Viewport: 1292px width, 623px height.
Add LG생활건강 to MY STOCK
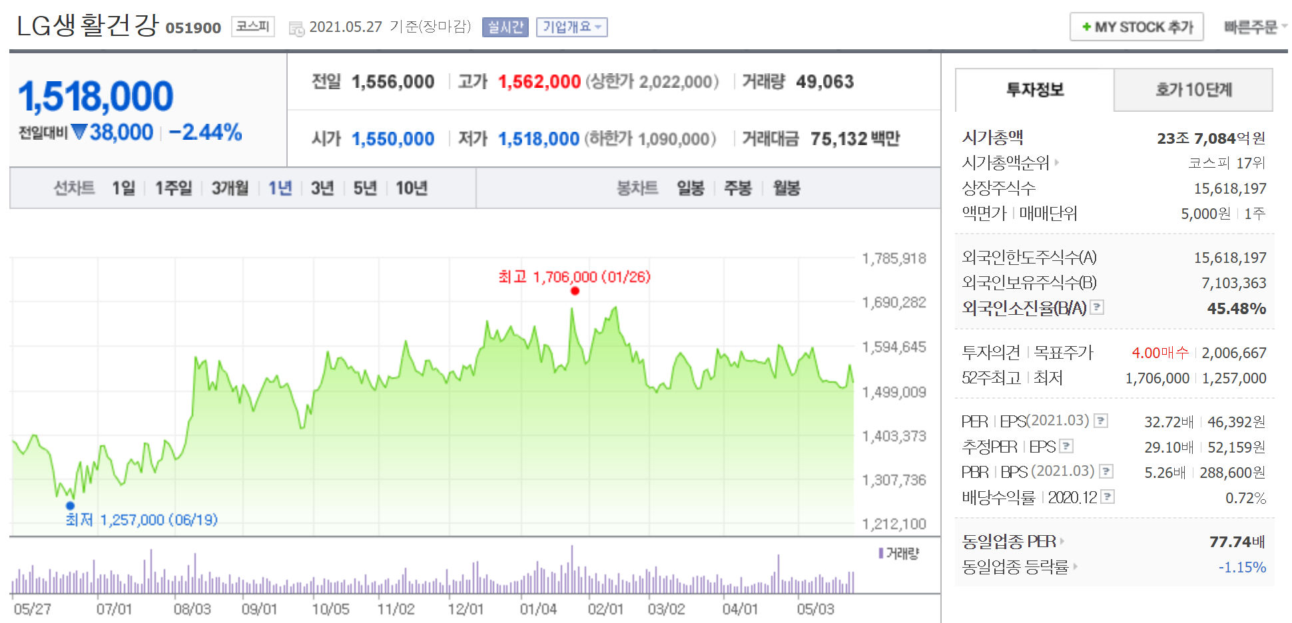point(1136,27)
